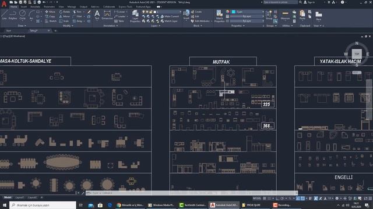Viewport: 373px width, 209px height.
Task: Click the Leader button
Action: click(120, 16)
